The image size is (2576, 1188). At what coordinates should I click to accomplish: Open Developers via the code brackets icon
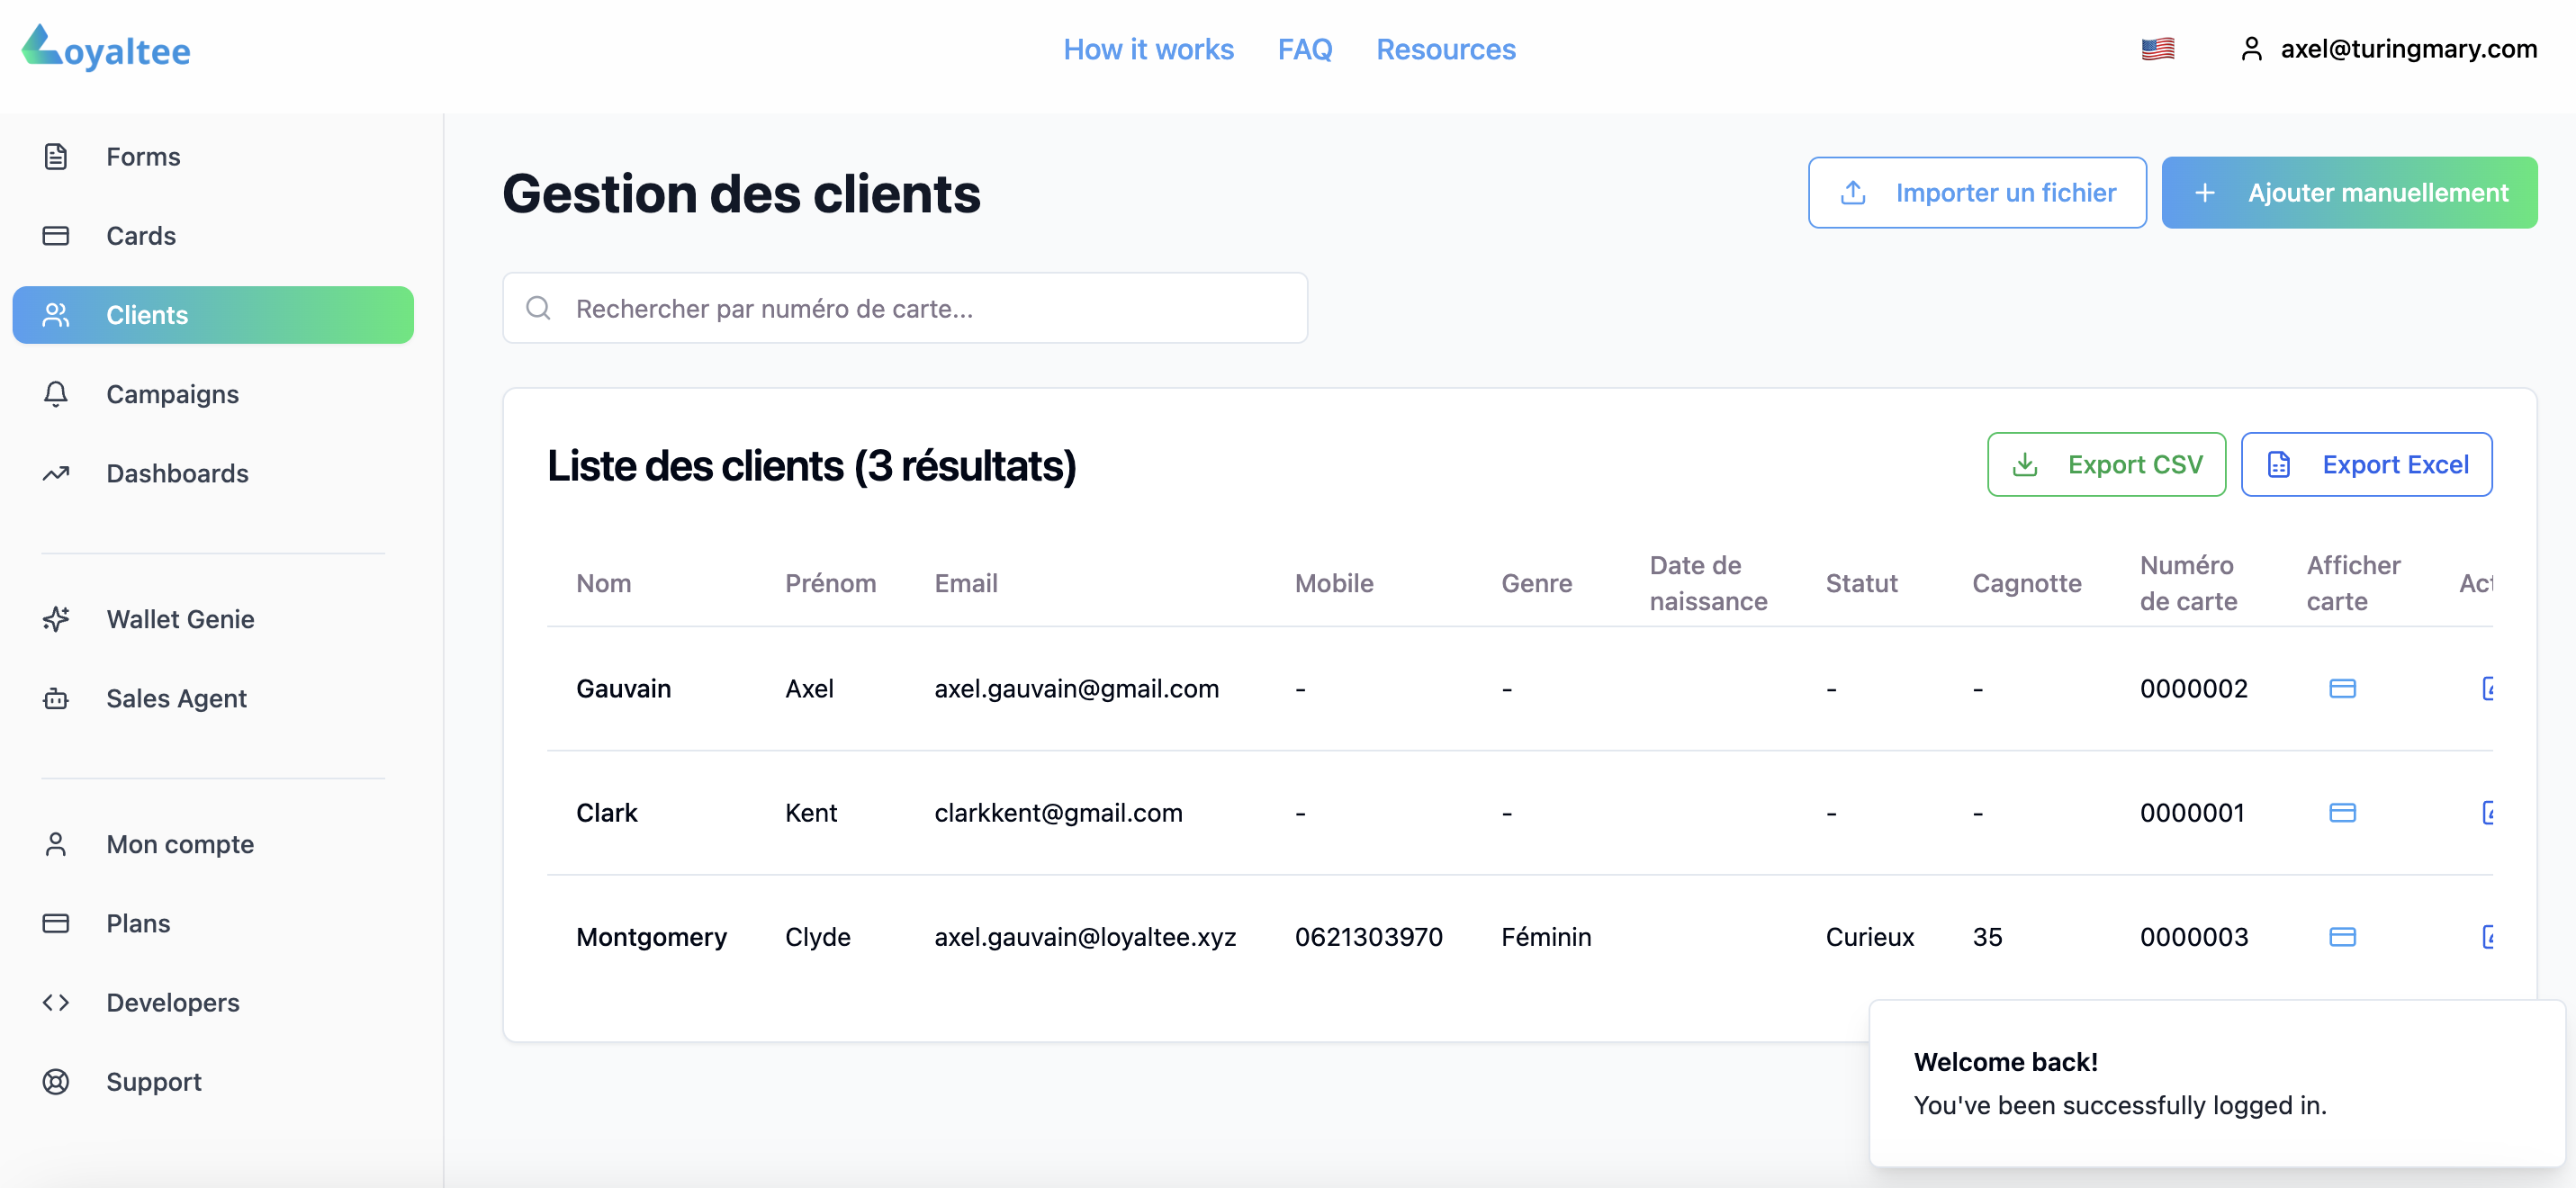(x=55, y=1002)
